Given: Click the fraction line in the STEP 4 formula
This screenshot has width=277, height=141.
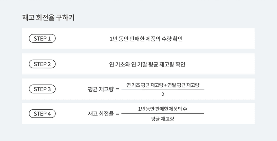Looking at the screenshot, I should point(163,114).
